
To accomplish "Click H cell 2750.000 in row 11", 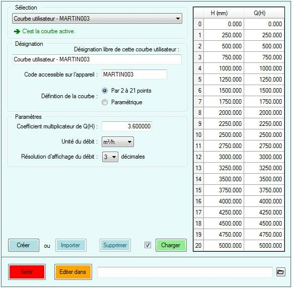I will pos(224,146).
